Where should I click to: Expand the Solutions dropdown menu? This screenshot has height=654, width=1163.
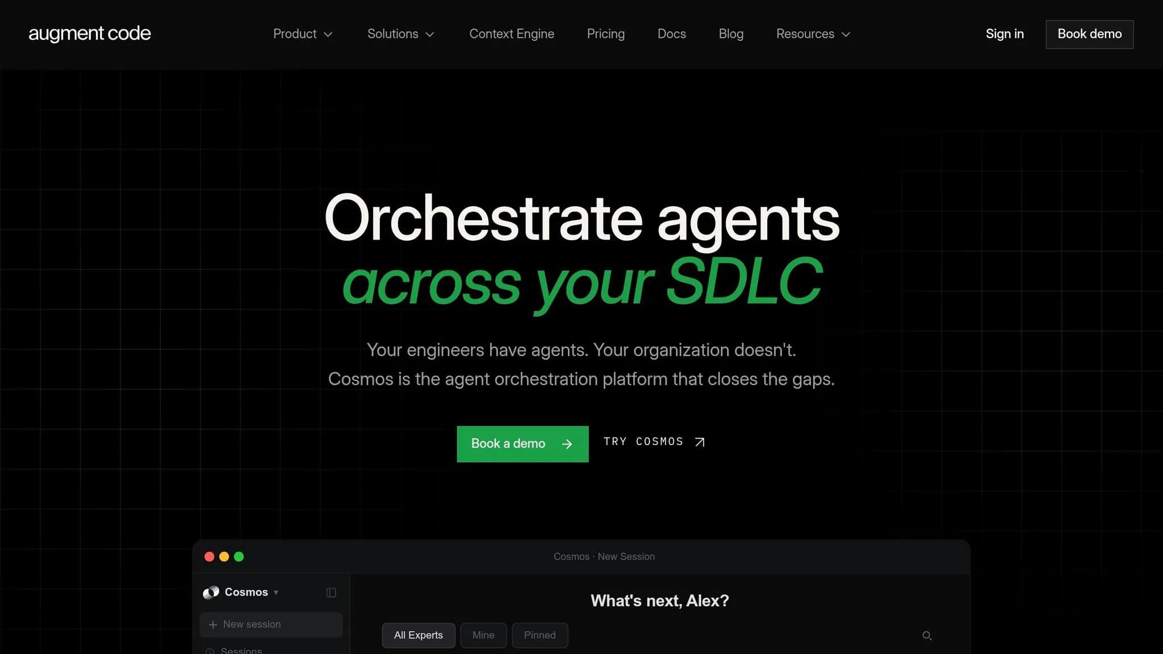click(400, 34)
